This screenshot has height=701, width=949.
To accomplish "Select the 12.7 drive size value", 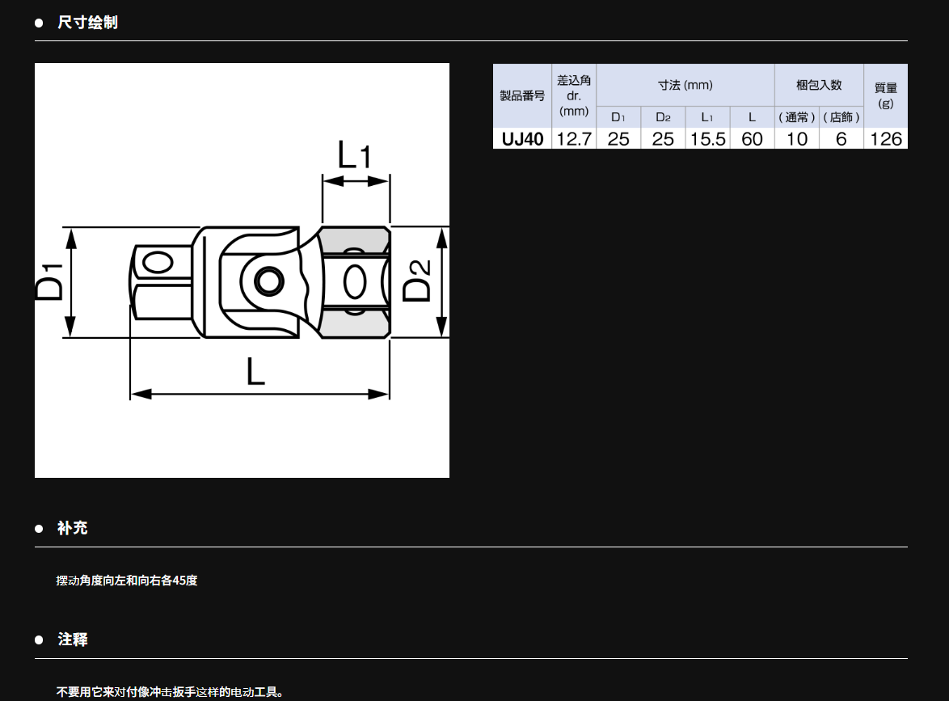I will 574,139.
